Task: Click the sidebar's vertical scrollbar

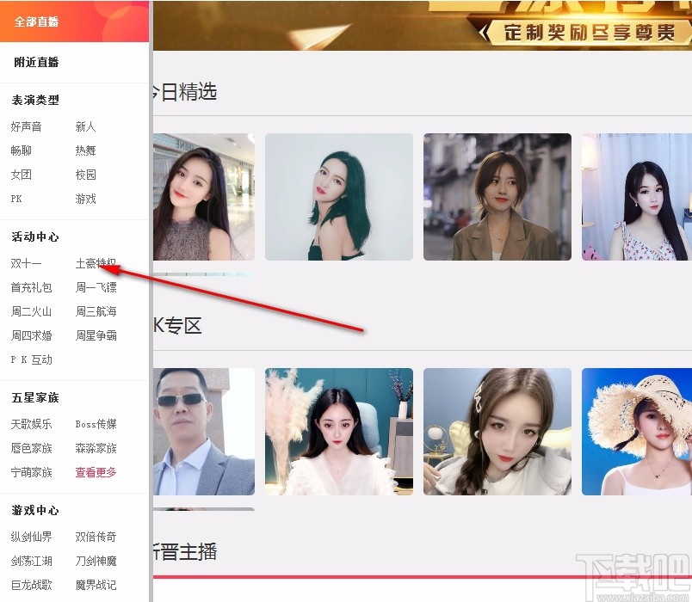Action: [x=151, y=301]
